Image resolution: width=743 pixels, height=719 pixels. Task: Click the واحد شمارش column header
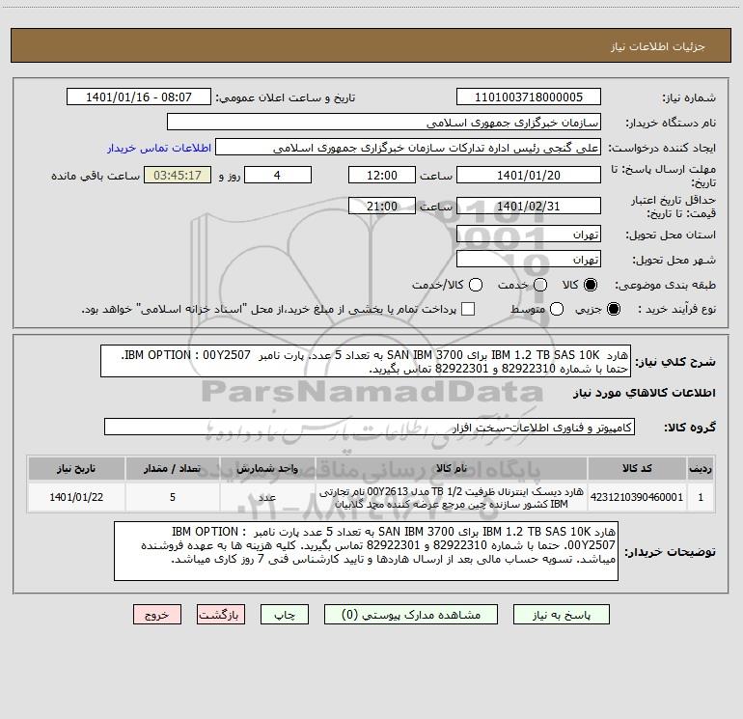[x=267, y=469]
